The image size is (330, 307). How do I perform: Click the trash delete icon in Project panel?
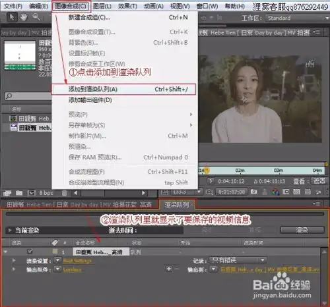pos(65,193)
